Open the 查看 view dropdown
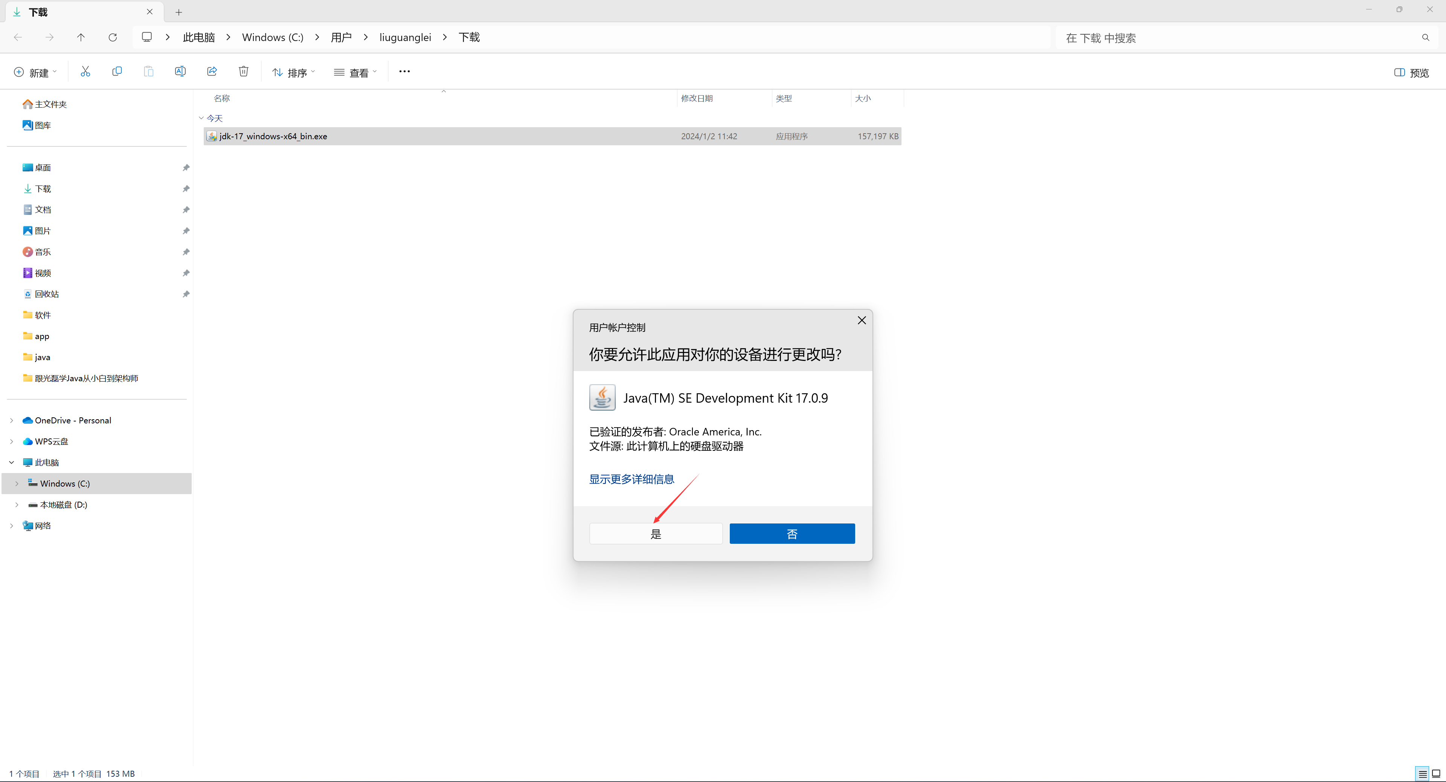Image resolution: width=1446 pixels, height=782 pixels. (355, 72)
